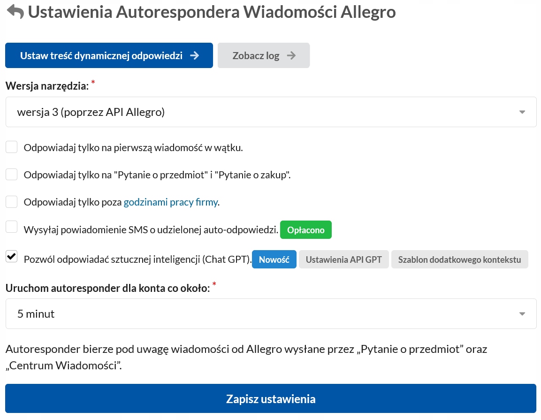Save with the 'Zapisz ustawienia' button

tap(271, 398)
